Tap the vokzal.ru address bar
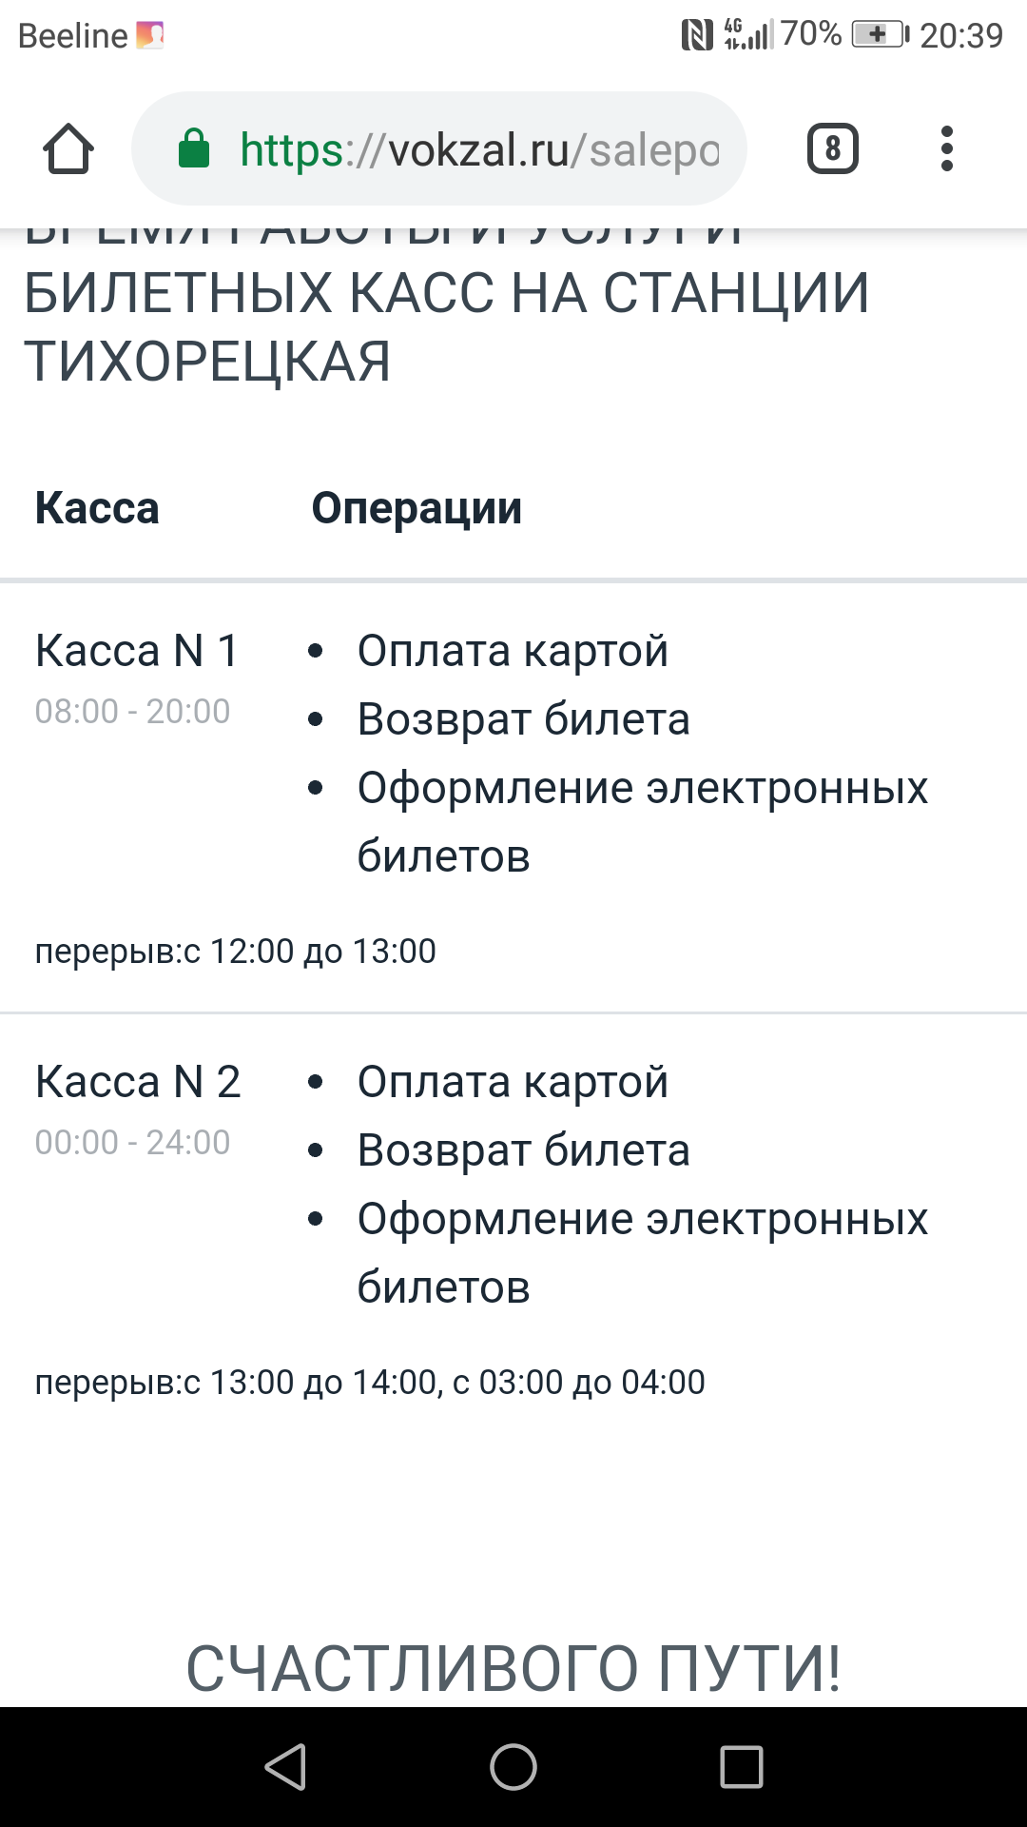Image resolution: width=1027 pixels, height=1827 pixels. pyautogui.click(x=479, y=149)
